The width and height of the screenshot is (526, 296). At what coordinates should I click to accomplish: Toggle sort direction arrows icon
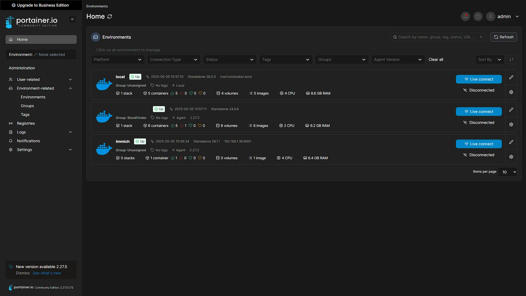511,59
